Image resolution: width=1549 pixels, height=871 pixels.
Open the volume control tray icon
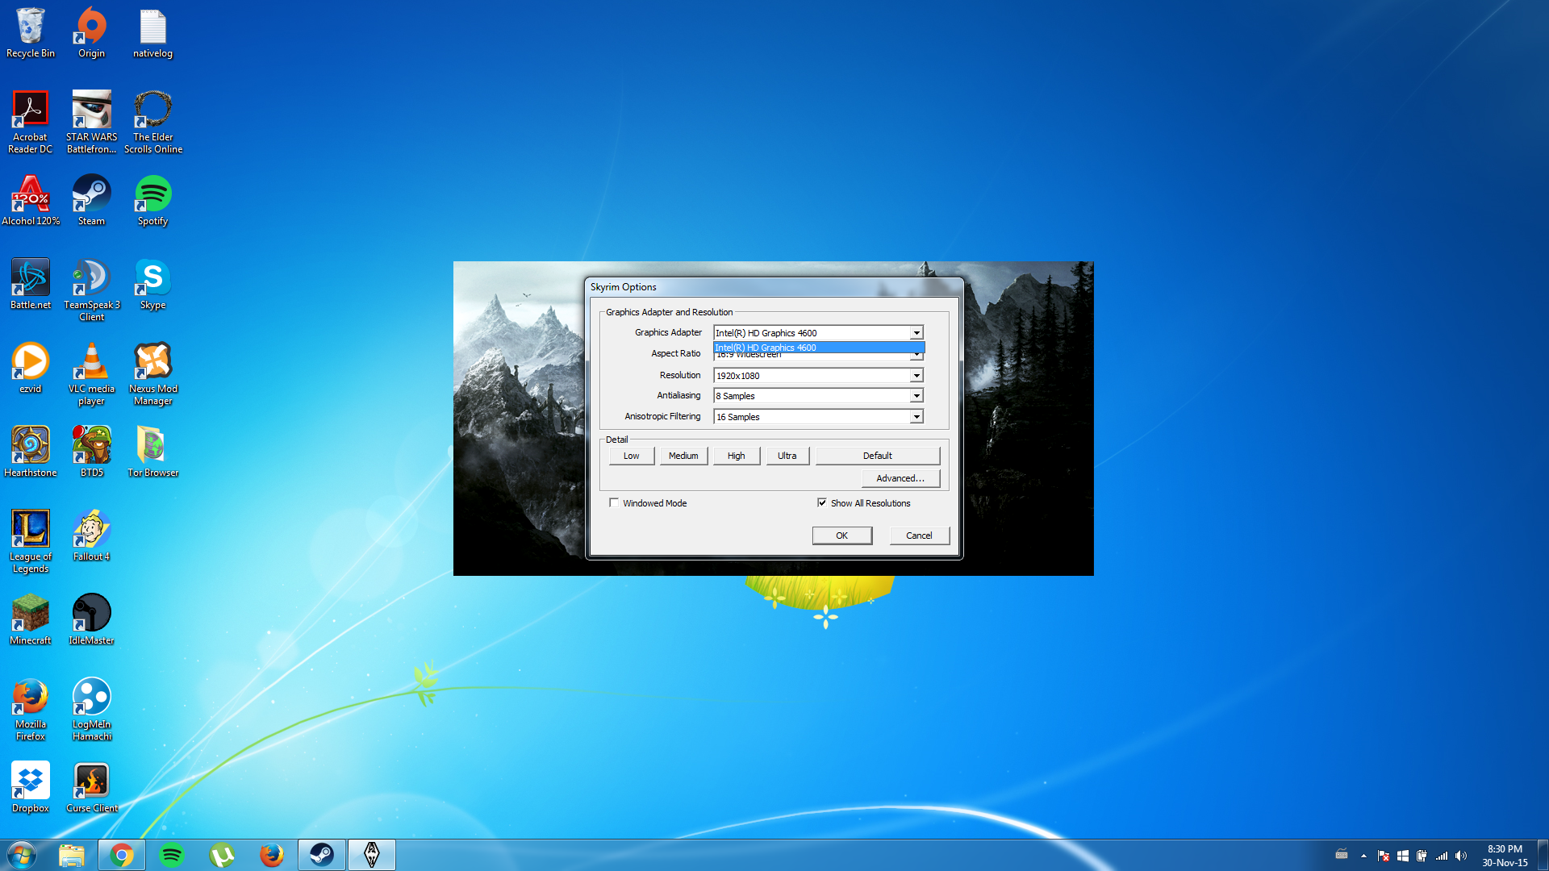click(x=1461, y=856)
